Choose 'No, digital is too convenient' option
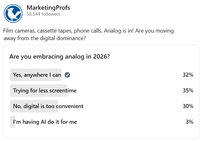The width and height of the screenshot is (202, 141). tap(48, 106)
